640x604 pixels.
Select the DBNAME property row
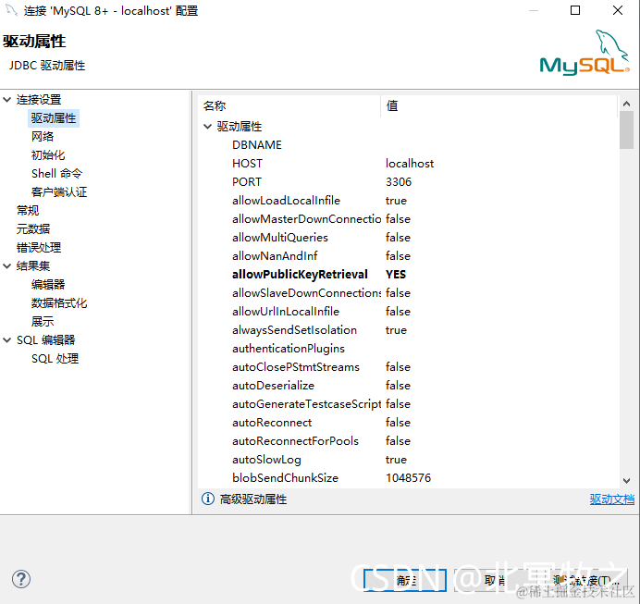click(x=257, y=145)
